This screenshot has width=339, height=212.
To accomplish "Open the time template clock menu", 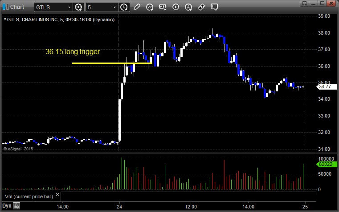I will click(x=124, y=7).
